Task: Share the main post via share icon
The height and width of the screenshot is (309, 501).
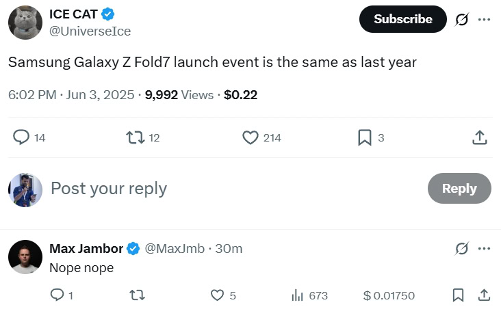Action: click(480, 137)
